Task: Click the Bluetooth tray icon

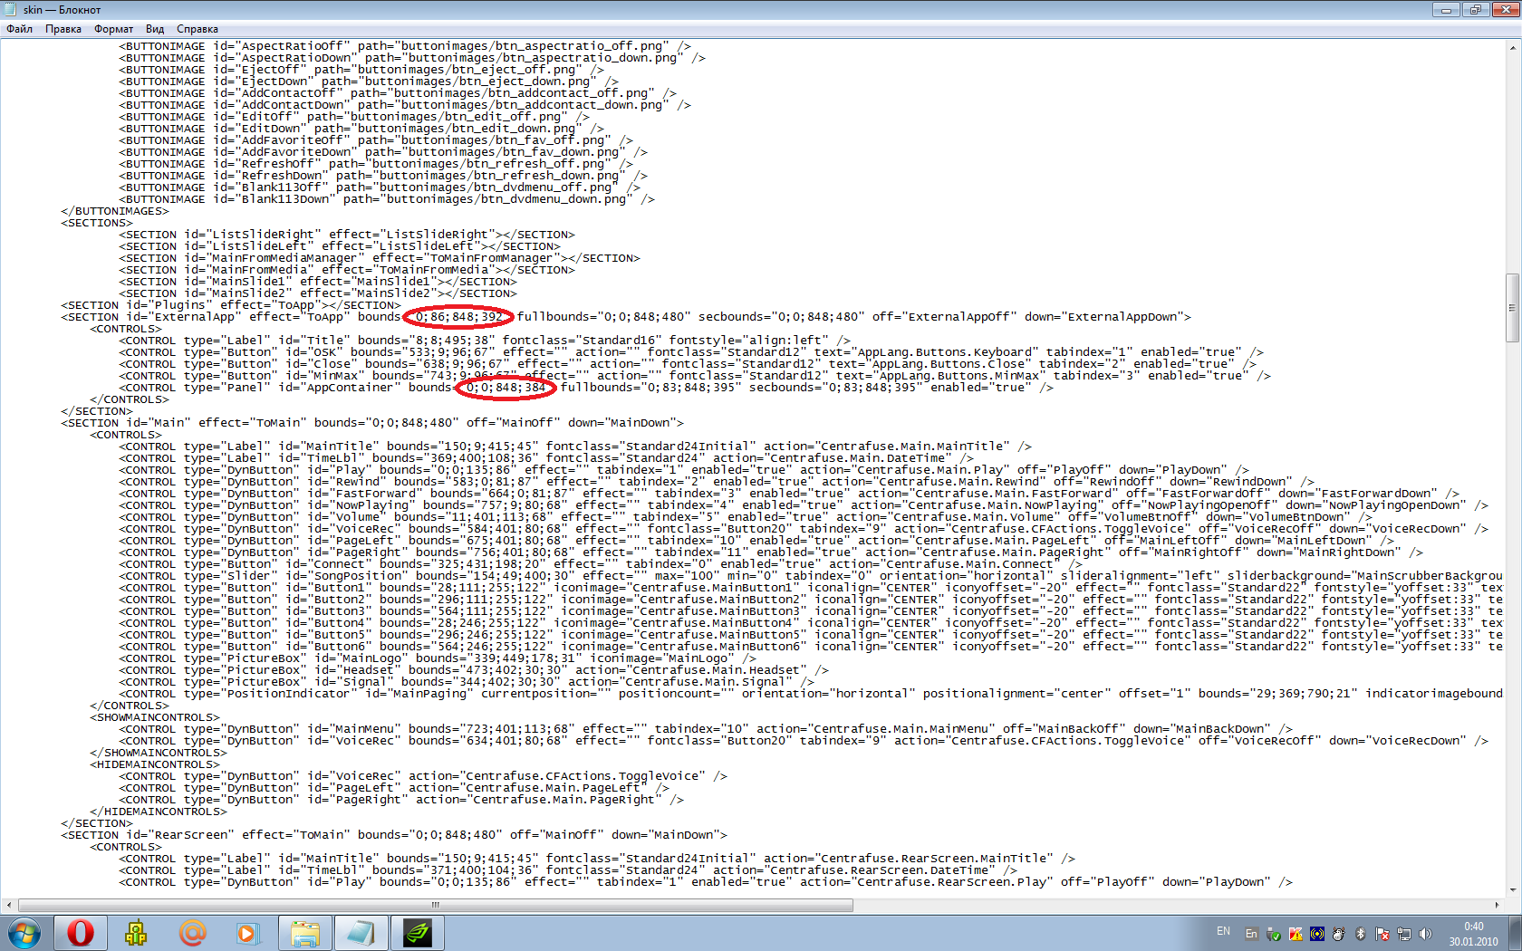Action: click(x=1360, y=934)
